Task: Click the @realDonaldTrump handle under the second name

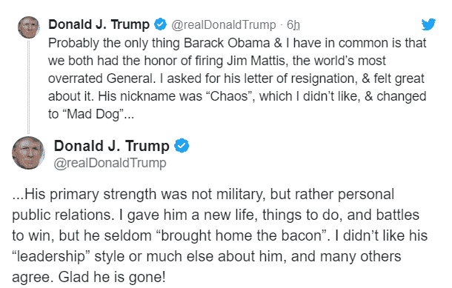Action: 110,163
